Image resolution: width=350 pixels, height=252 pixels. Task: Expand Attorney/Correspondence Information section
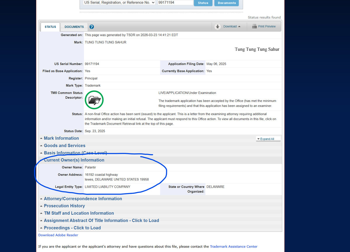point(83,199)
